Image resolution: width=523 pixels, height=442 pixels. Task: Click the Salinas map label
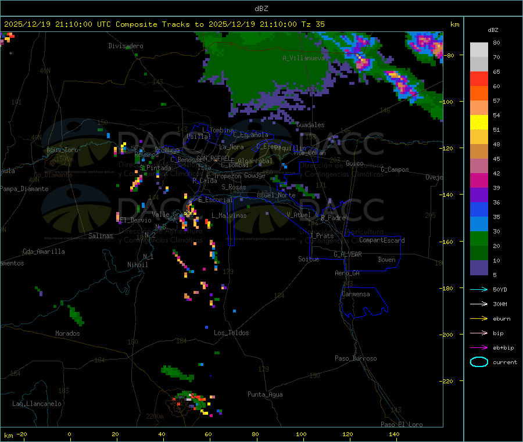pos(101,236)
